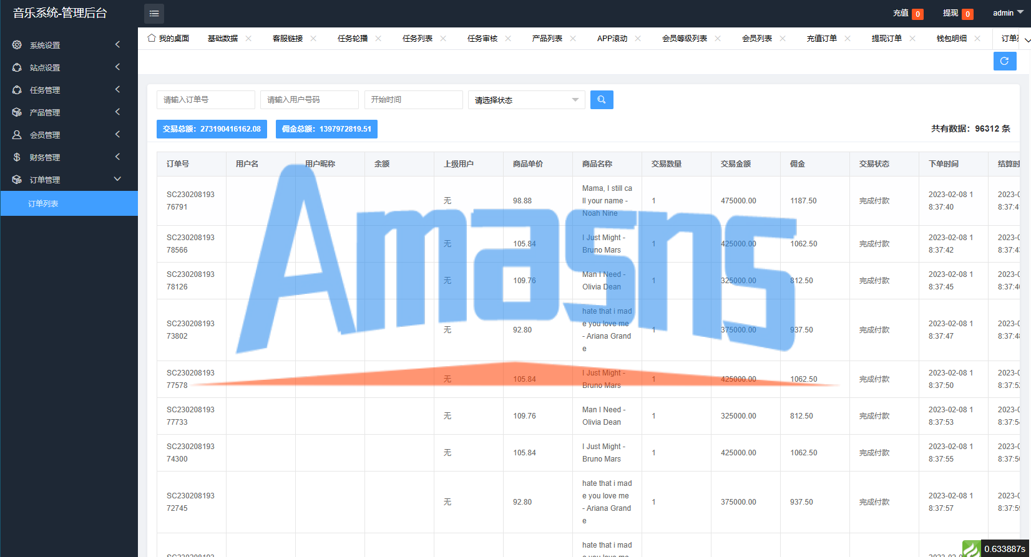Open the tab overflow chevron at right

point(1025,40)
